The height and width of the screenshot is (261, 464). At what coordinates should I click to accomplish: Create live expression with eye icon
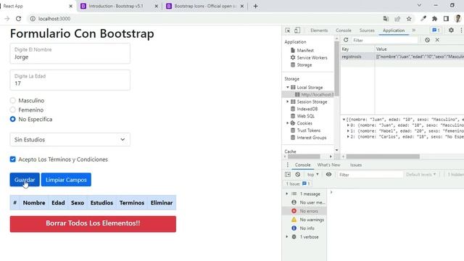point(328,175)
